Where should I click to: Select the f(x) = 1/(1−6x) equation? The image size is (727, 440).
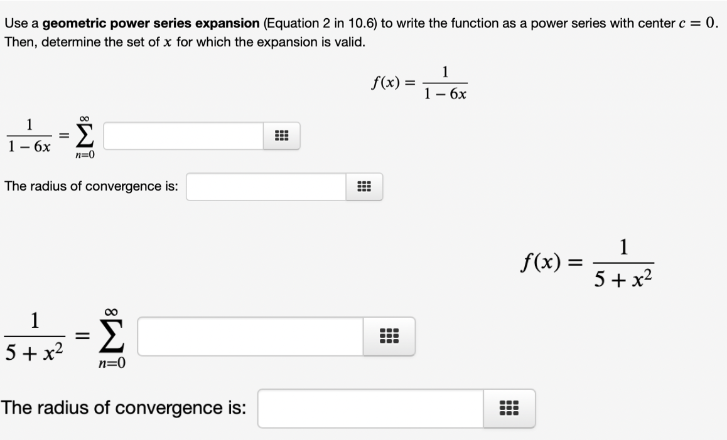tap(419, 81)
